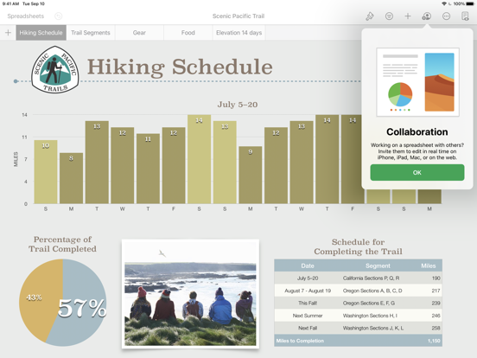Open the Format paintbrush tool
The image size is (477, 358).
click(370, 16)
